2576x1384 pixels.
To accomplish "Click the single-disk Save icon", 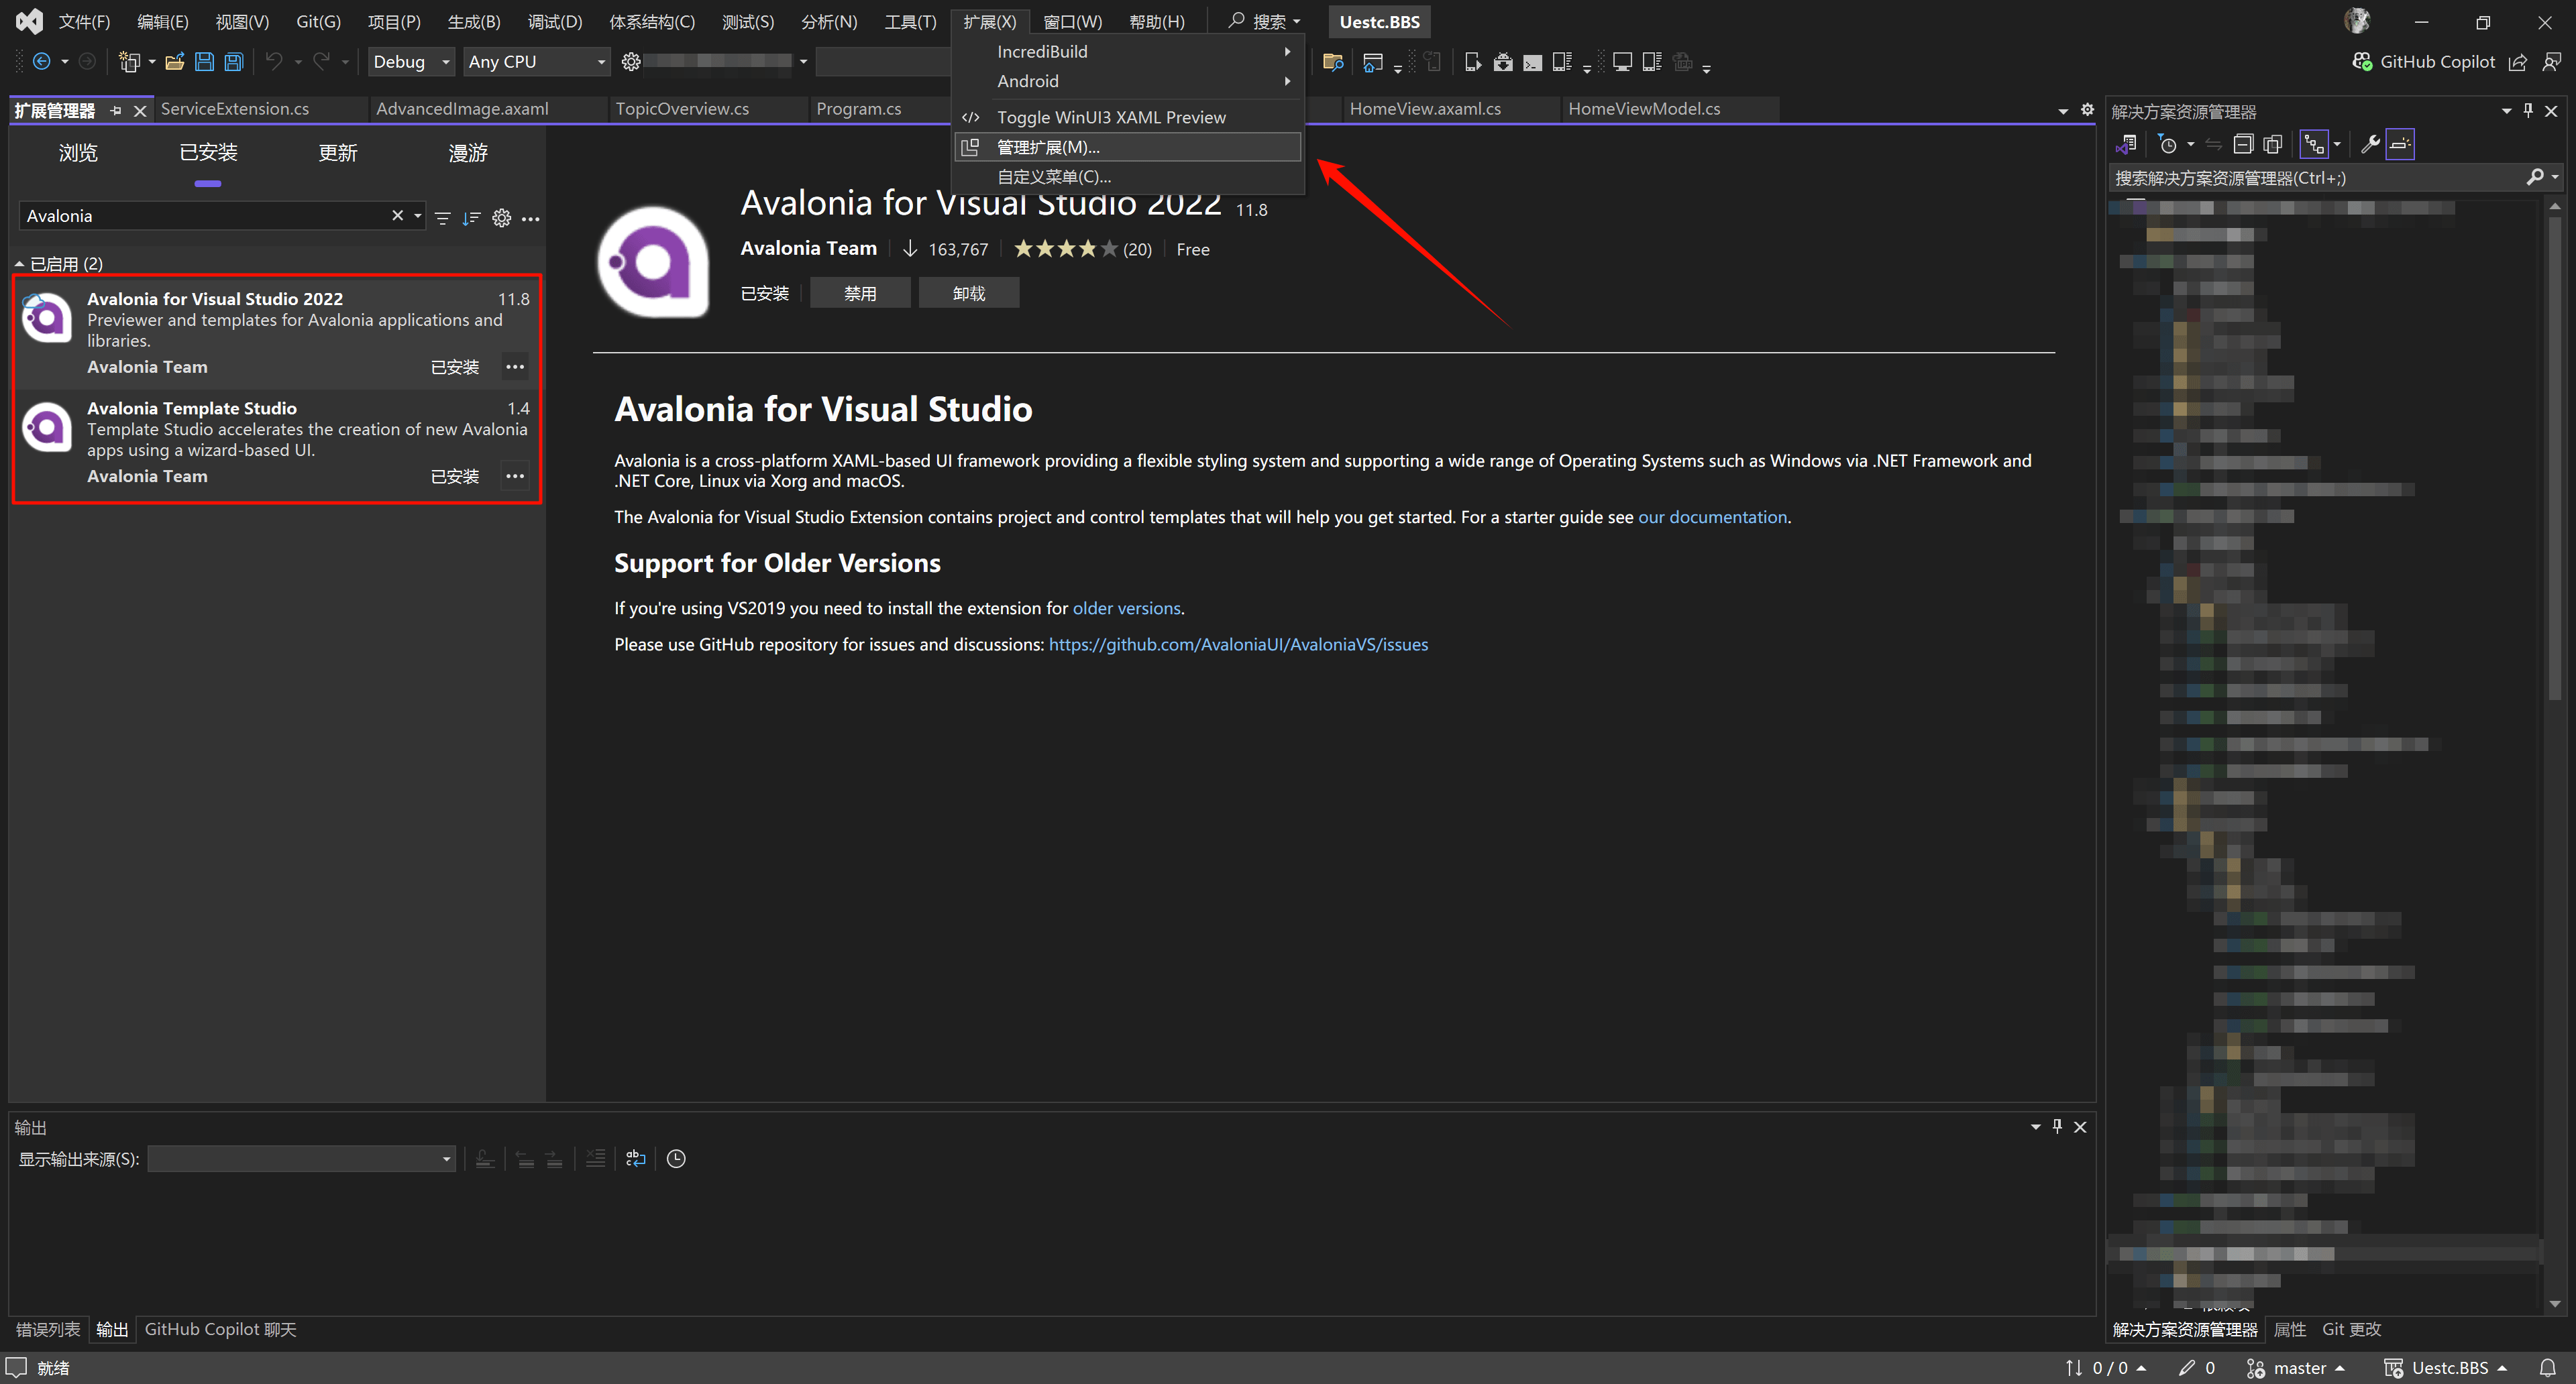I will [204, 62].
